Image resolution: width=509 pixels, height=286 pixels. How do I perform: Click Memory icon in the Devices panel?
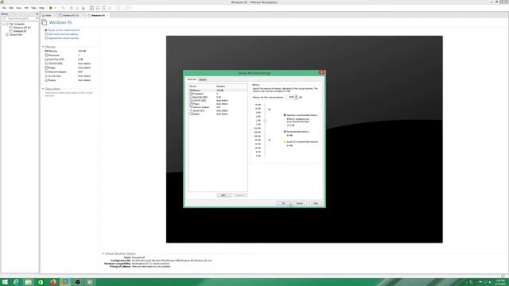46,51
